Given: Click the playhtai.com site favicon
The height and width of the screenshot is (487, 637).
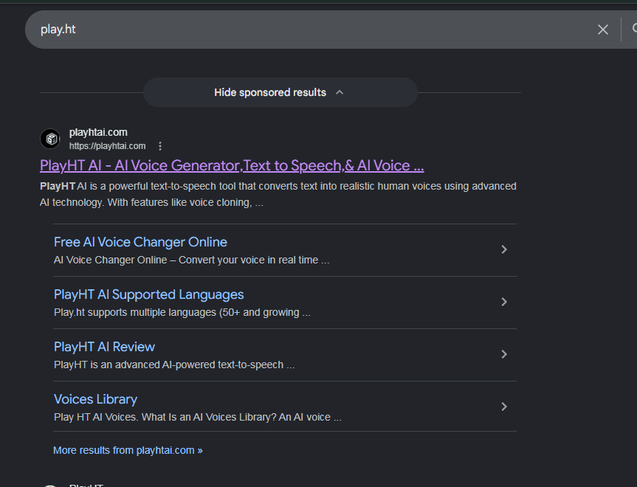Looking at the screenshot, I should pyautogui.click(x=50, y=139).
